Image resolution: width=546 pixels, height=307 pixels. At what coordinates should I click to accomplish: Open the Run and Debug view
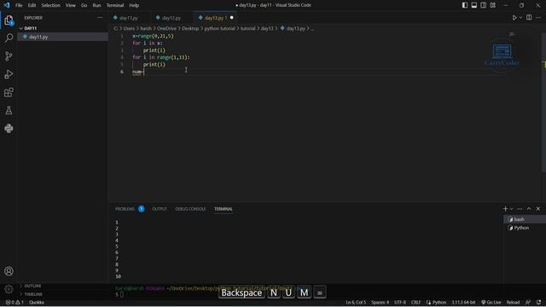pos(9,74)
